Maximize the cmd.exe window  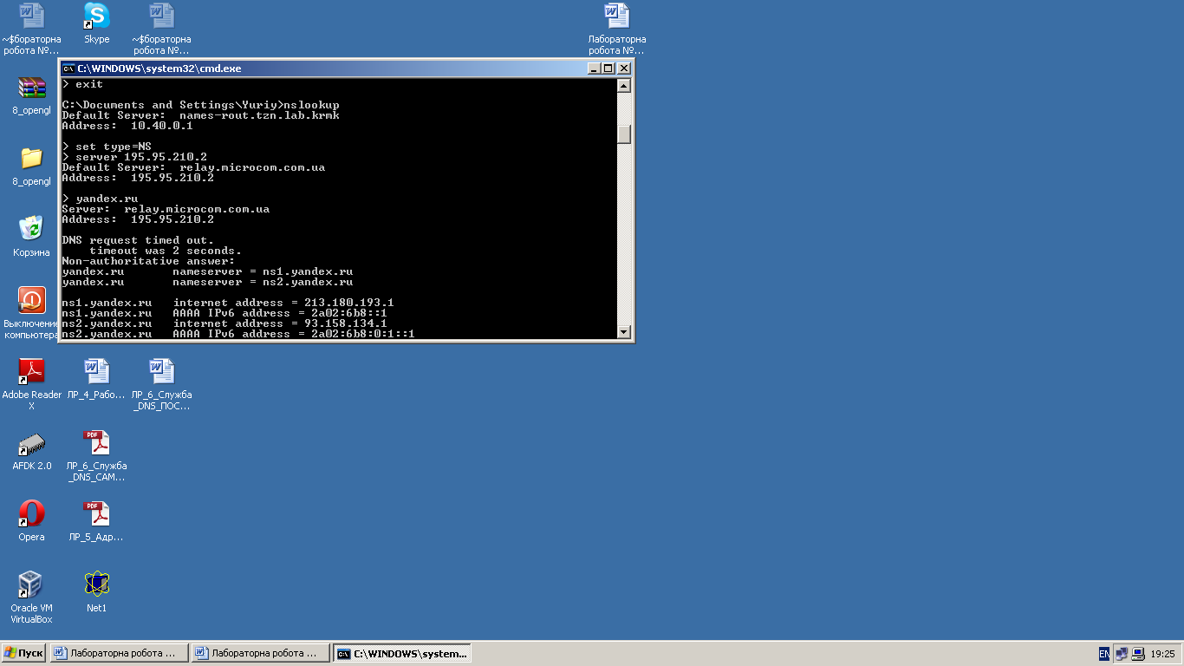[608, 69]
